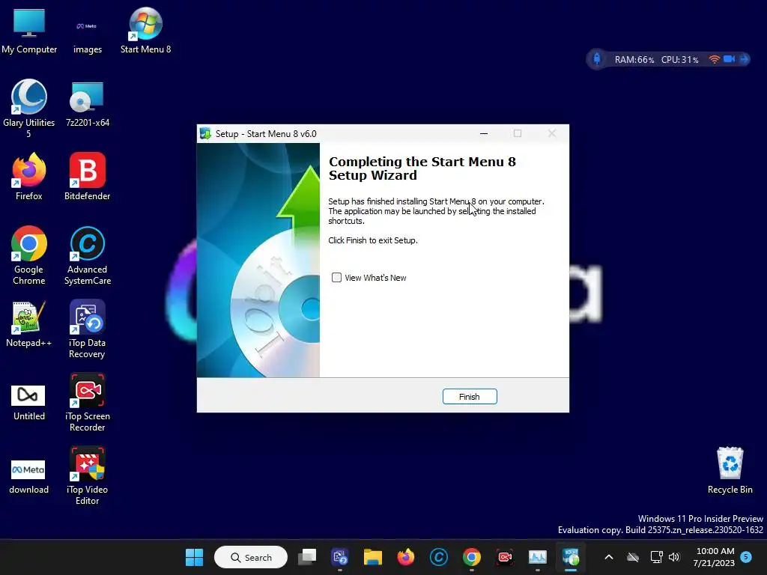Select the Glary Utilities 5 desktop icon
Viewport: 767px width, 575px height.
click(29, 109)
